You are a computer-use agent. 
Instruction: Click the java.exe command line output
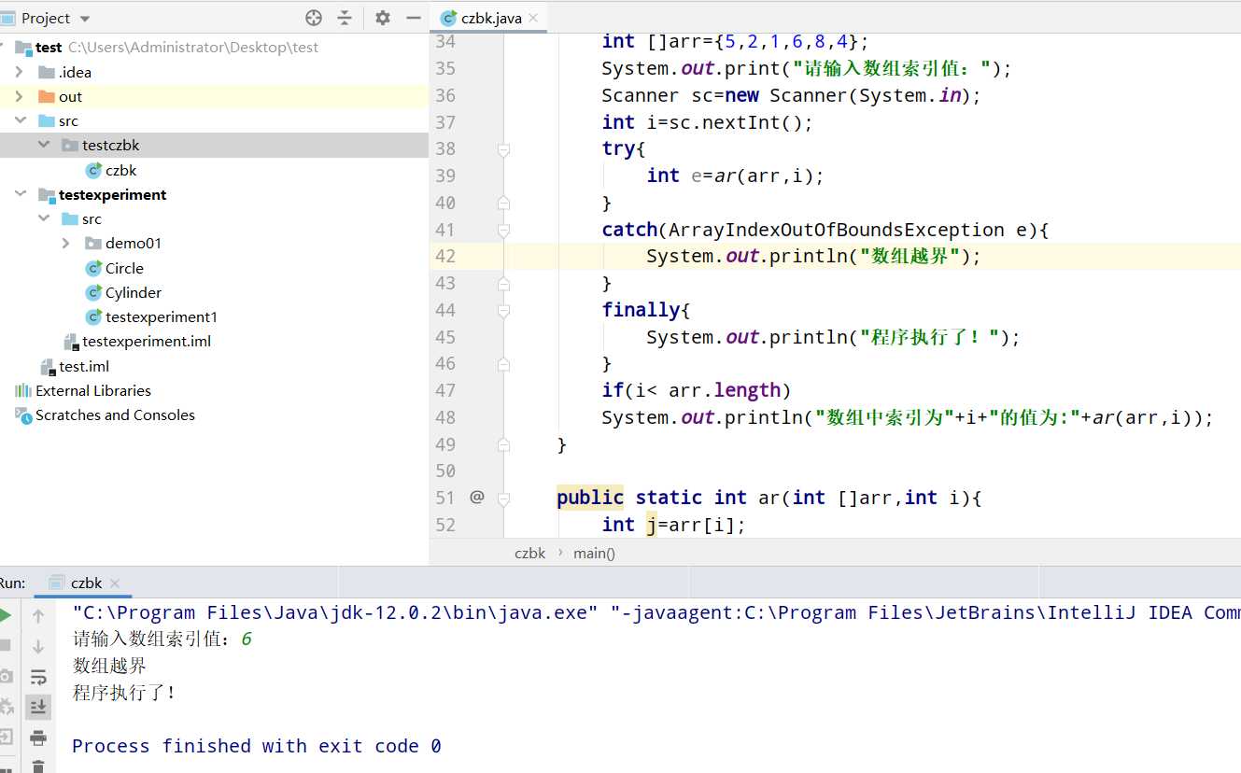(656, 613)
